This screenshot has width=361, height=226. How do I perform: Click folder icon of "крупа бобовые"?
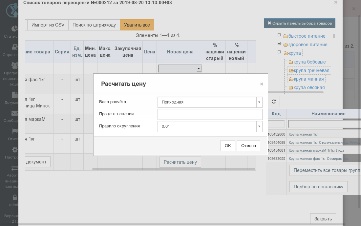click(x=291, y=62)
